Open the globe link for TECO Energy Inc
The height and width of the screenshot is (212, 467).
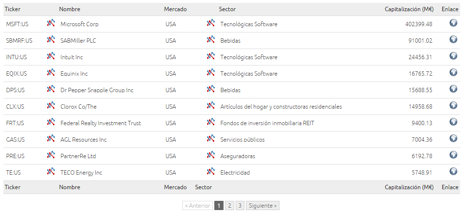453,171
